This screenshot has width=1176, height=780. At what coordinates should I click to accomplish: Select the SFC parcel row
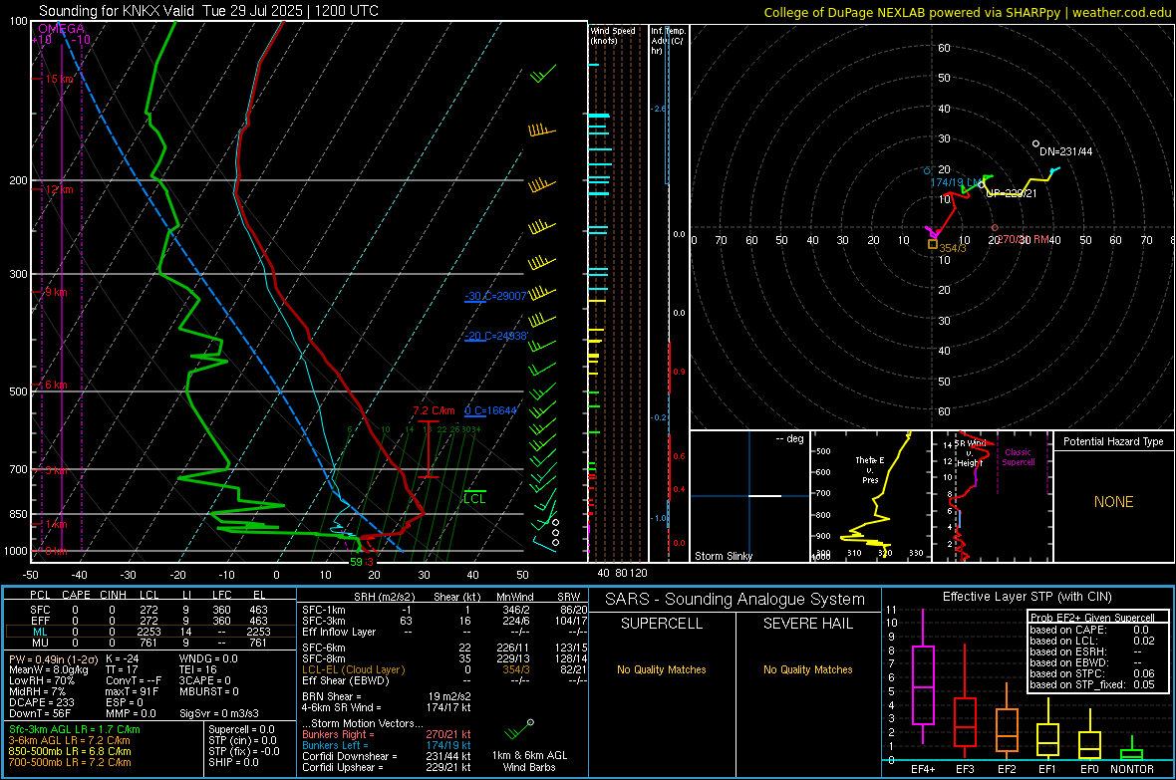pos(148,610)
